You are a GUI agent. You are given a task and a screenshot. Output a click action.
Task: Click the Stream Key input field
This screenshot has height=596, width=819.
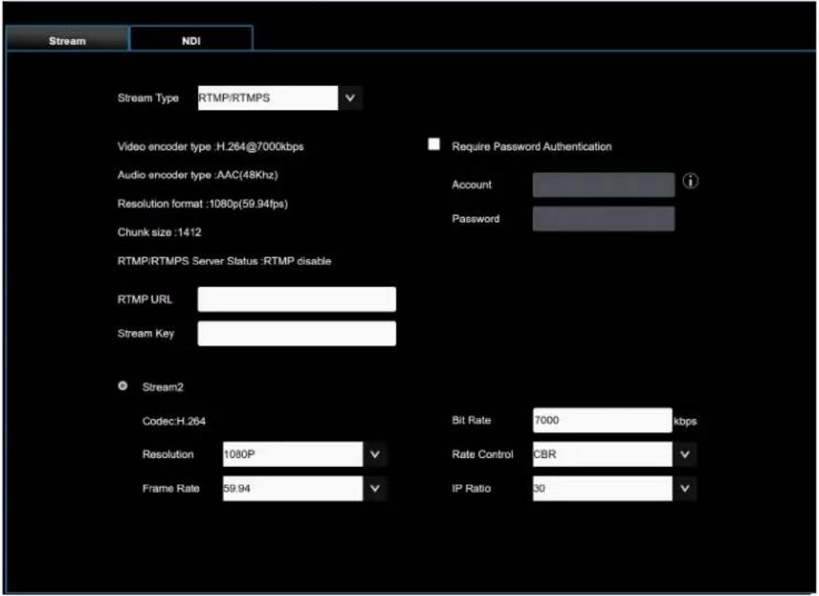click(297, 333)
